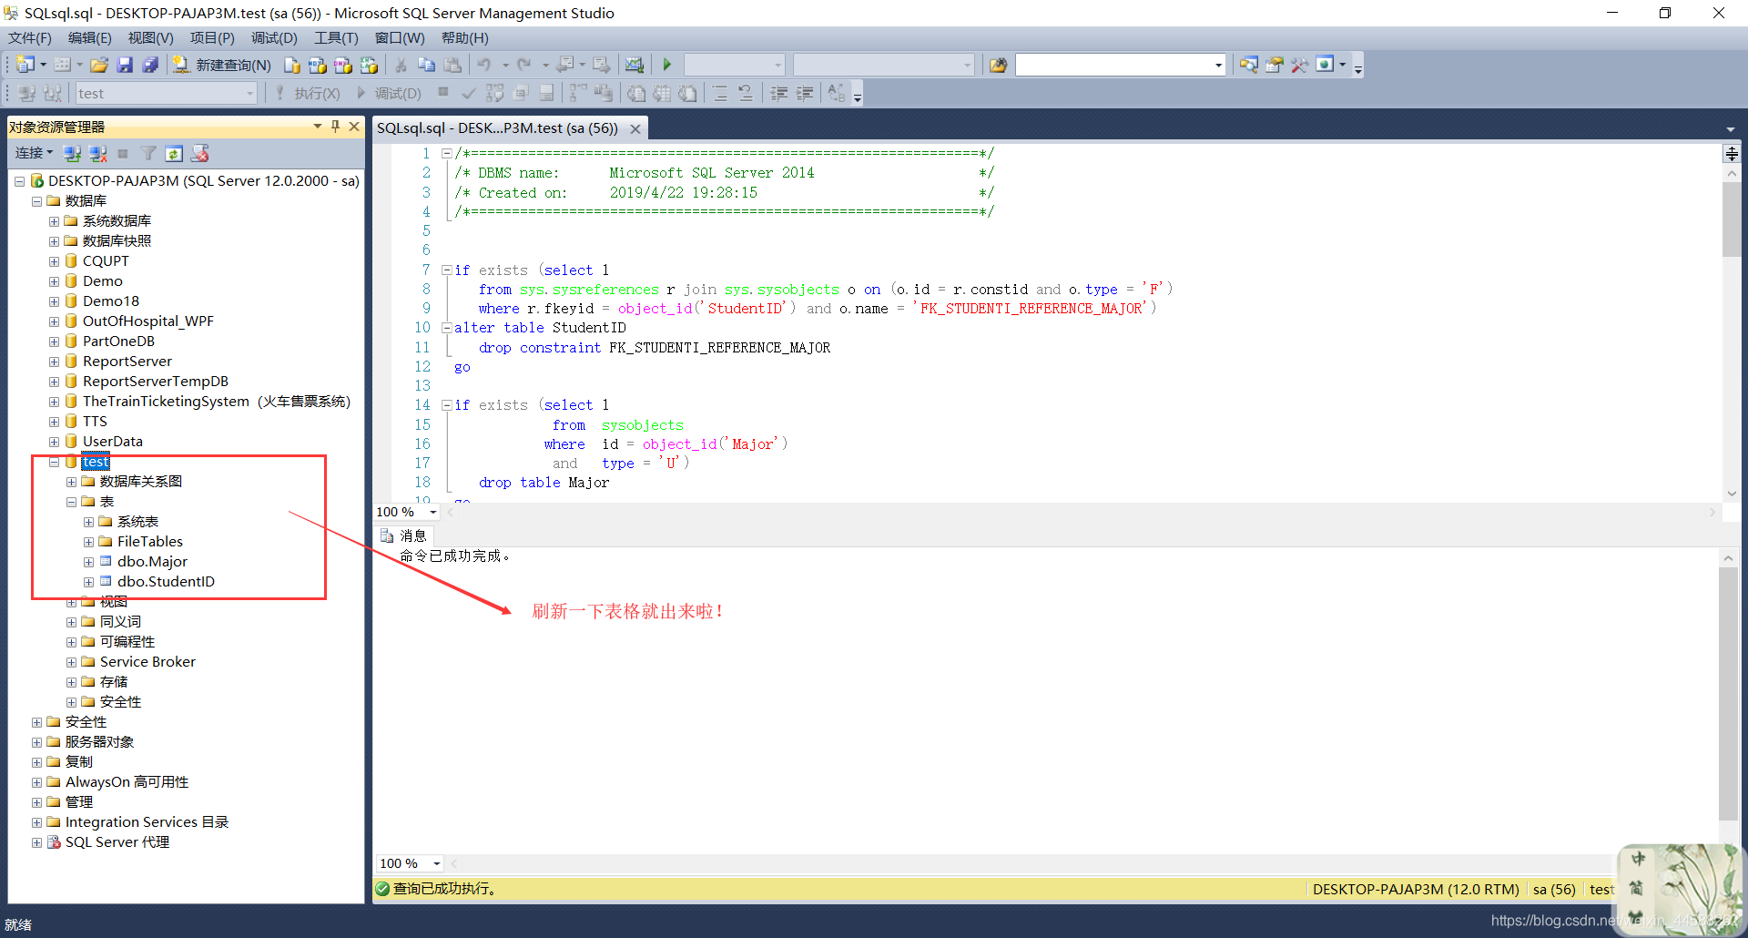1748x938 pixels.
Task: Click the Save All icon
Action: pos(151,65)
